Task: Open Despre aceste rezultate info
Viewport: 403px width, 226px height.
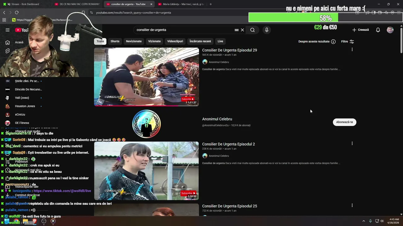Action: pyautogui.click(x=317, y=41)
